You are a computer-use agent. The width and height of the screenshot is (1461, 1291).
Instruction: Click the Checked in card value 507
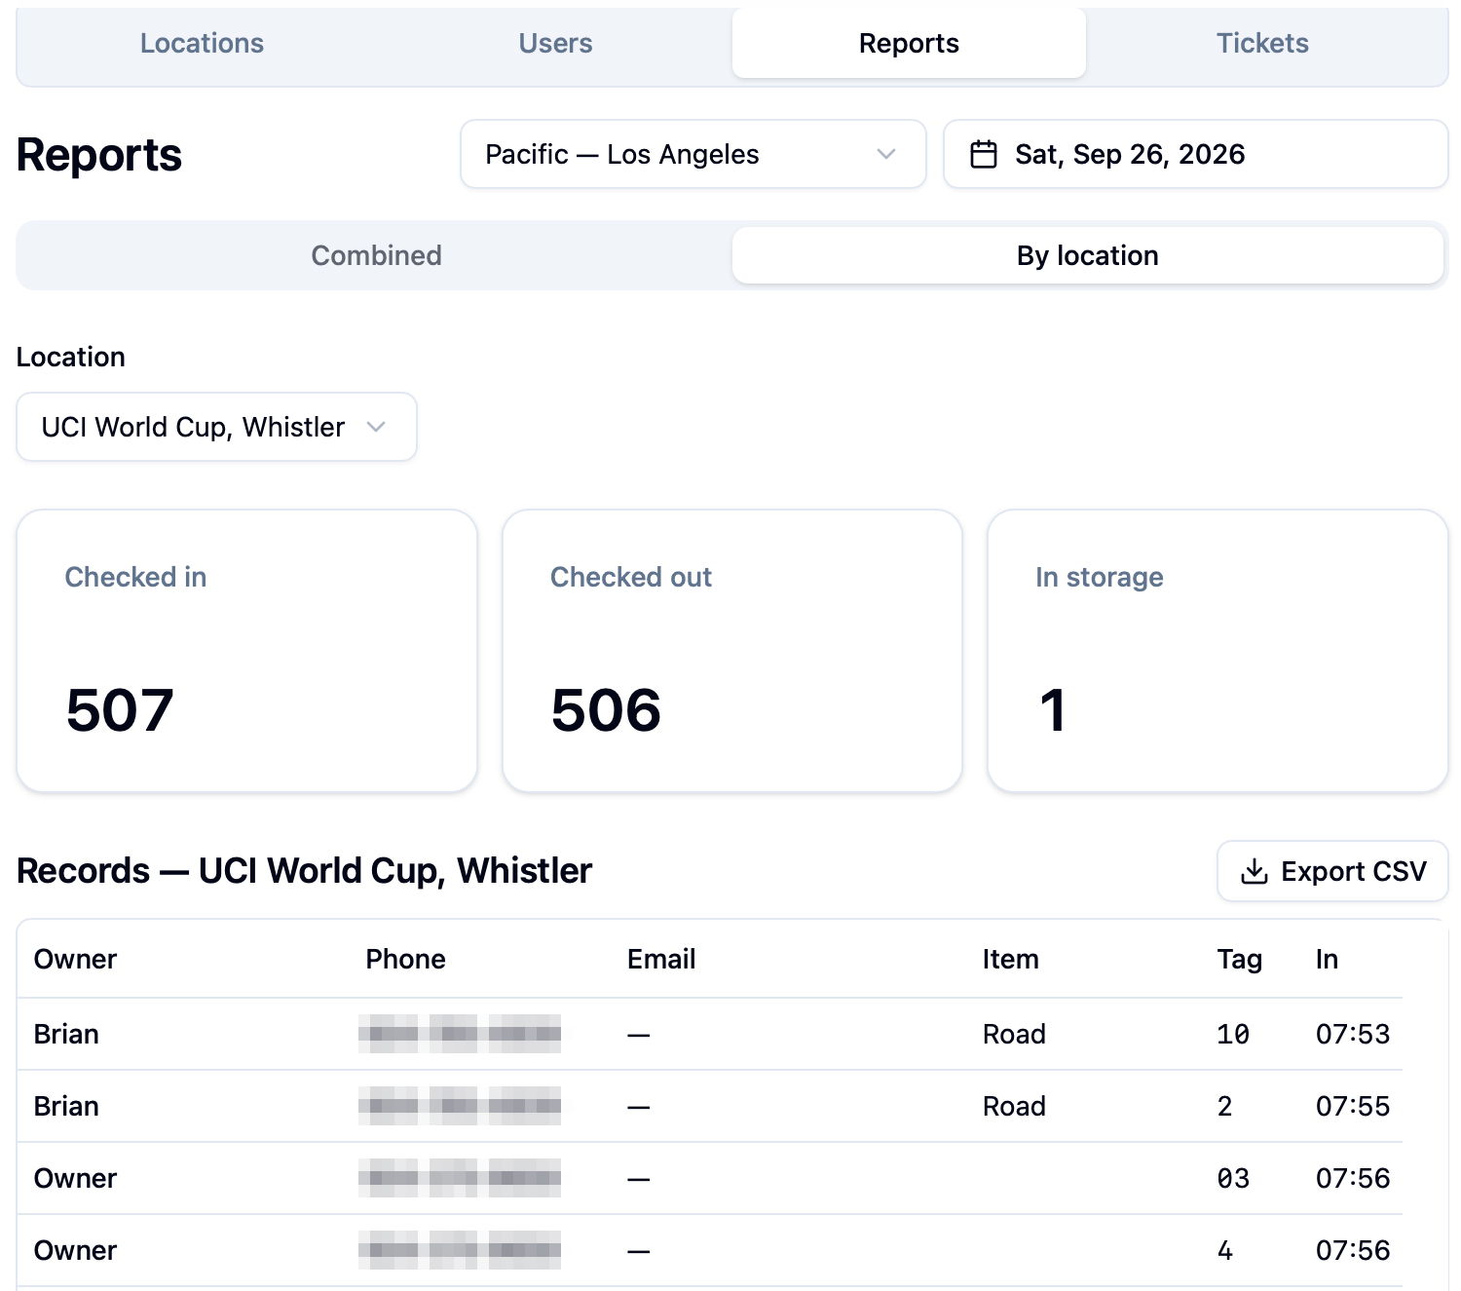click(x=120, y=709)
